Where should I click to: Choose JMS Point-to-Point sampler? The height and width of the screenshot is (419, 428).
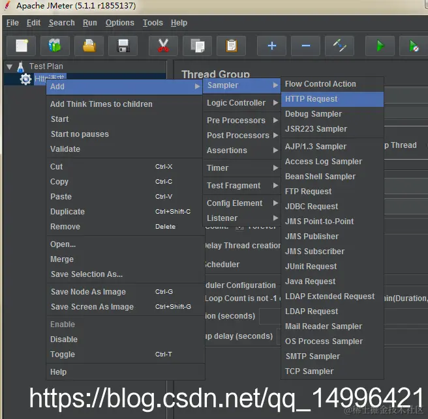332,222
